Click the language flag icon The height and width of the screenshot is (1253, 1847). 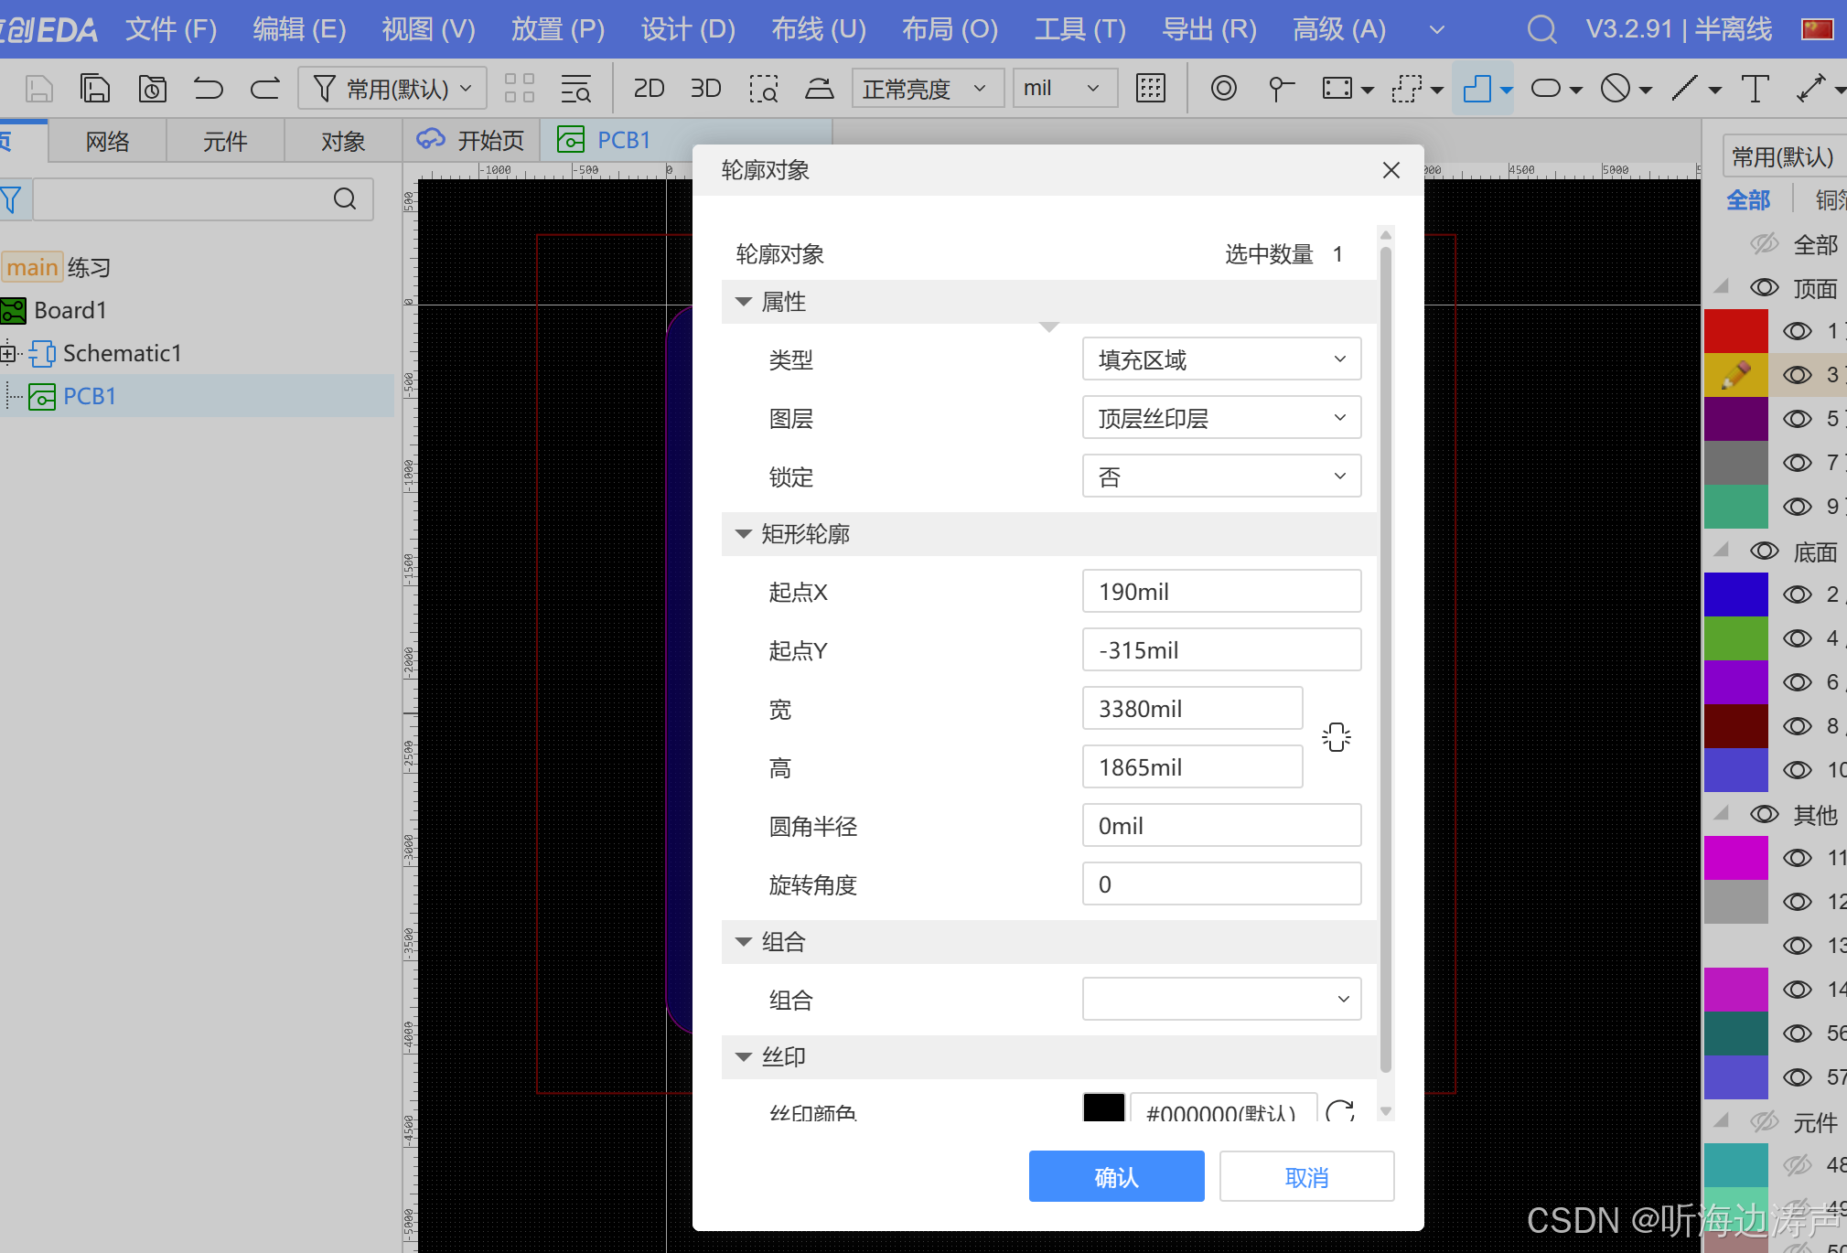(x=1817, y=29)
